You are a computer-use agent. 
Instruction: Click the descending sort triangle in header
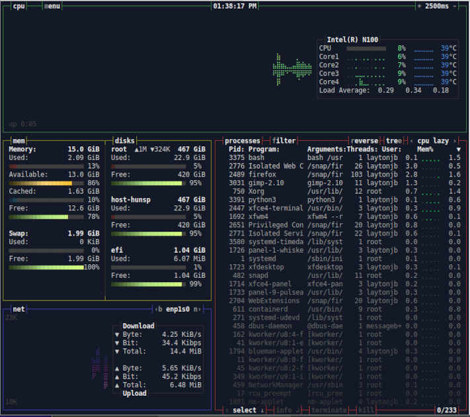(459, 149)
